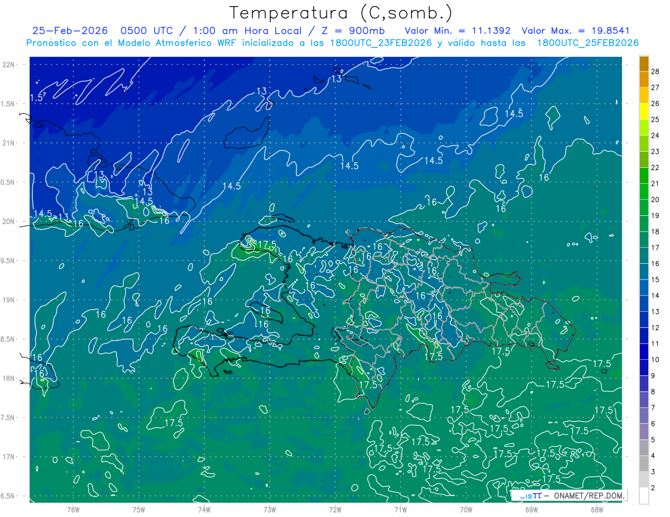Click the "28" value on the color scale
The image size is (670, 517).
[655, 71]
